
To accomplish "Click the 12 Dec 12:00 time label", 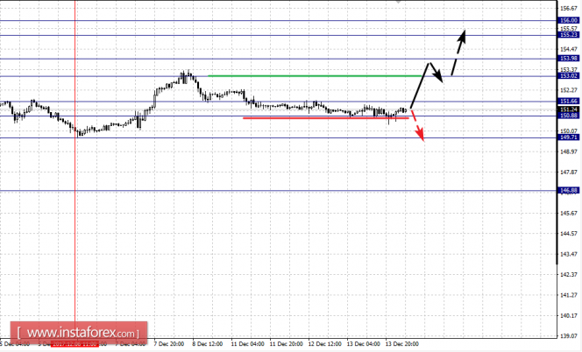I will pyautogui.click(x=325, y=344).
